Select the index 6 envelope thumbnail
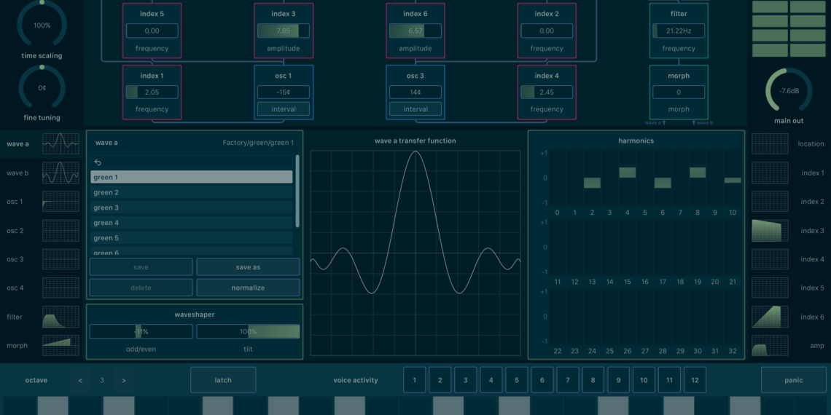Image resolution: width=831 pixels, height=415 pixels. [770, 317]
